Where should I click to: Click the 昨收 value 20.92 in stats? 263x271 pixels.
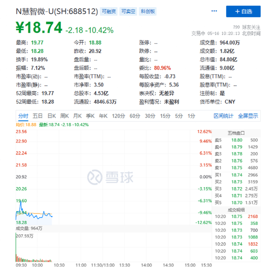(x=95, y=51)
